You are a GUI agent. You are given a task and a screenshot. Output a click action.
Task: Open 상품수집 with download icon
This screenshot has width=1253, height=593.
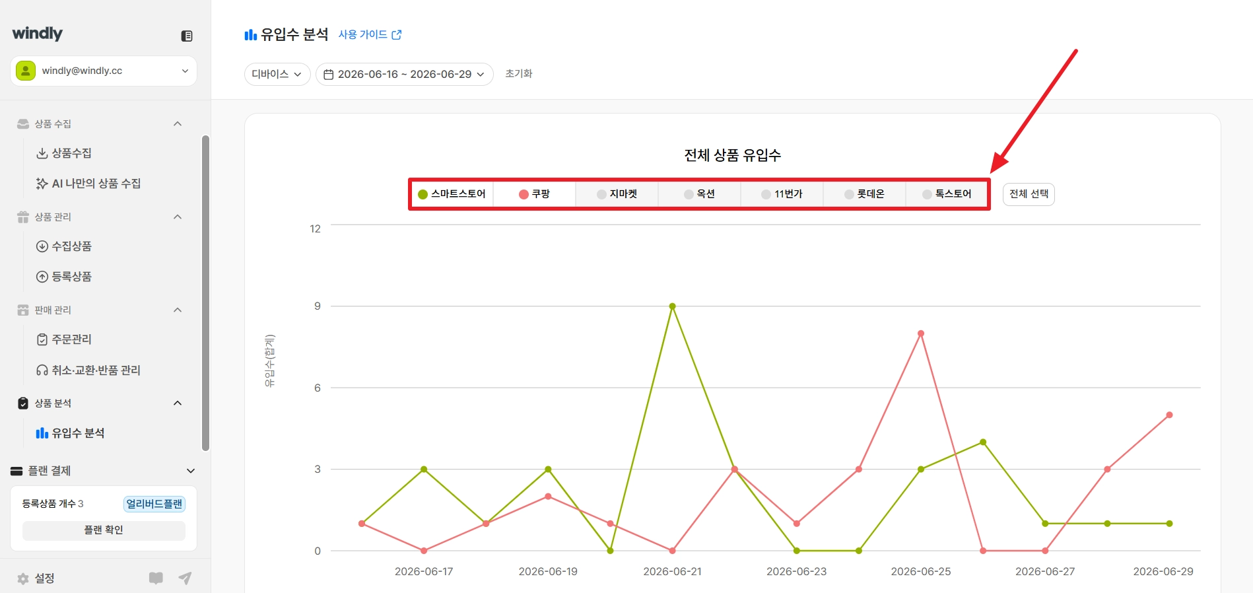(x=64, y=153)
